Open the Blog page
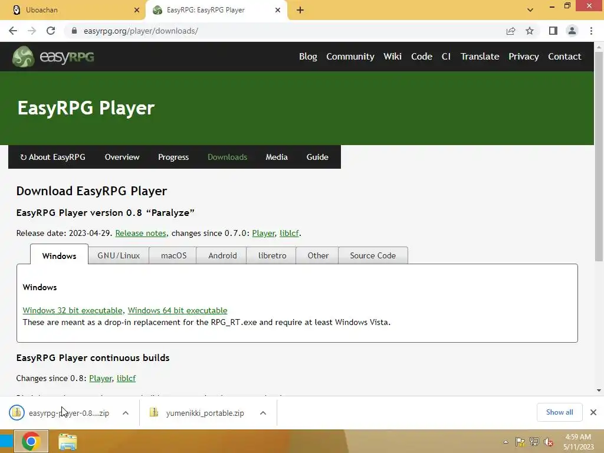This screenshot has height=453, width=604. tap(308, 57)
